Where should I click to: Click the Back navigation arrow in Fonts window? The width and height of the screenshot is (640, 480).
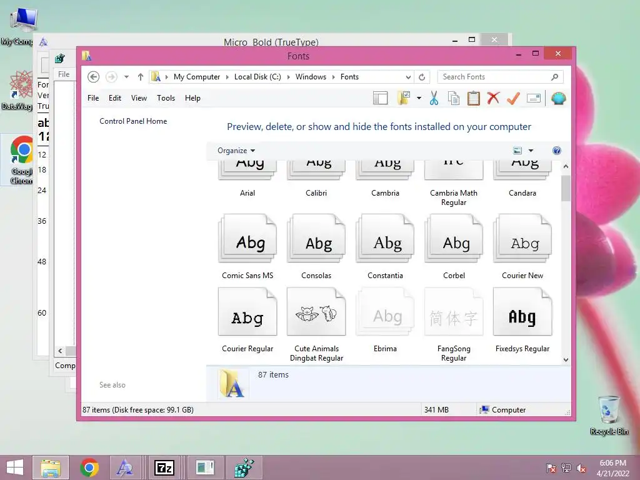click(x=94, y=77)
